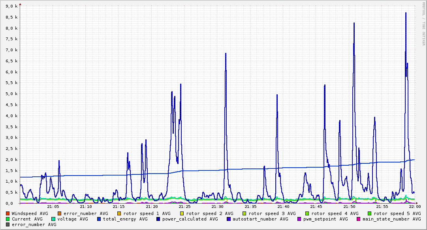
Task: Click the Windspeed AVG red legend swatch
Action: coord(8,214)
